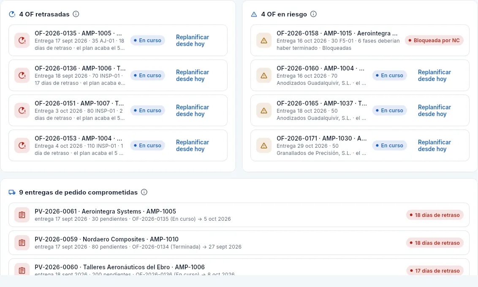Click Replanificar desde hoy for OF-2026-0160
This screenshot has height=287, width=478.
pyautogui.click(x=434, y=75)
